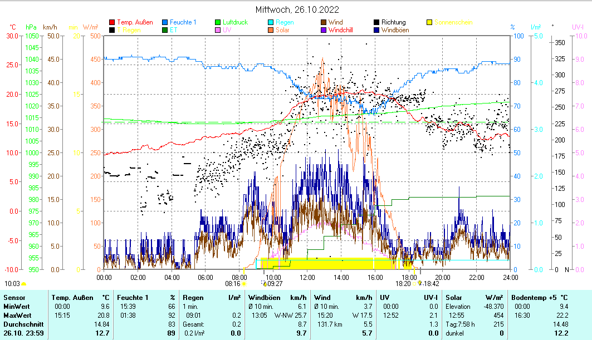Click the moon icon beside 18:42
This screenshot has height=340, width=592.
tap(420, 283)
